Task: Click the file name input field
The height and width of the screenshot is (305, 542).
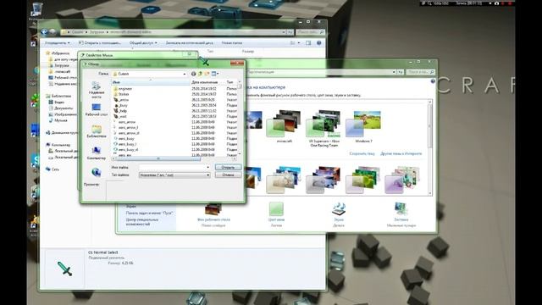Action: (172, 168)
